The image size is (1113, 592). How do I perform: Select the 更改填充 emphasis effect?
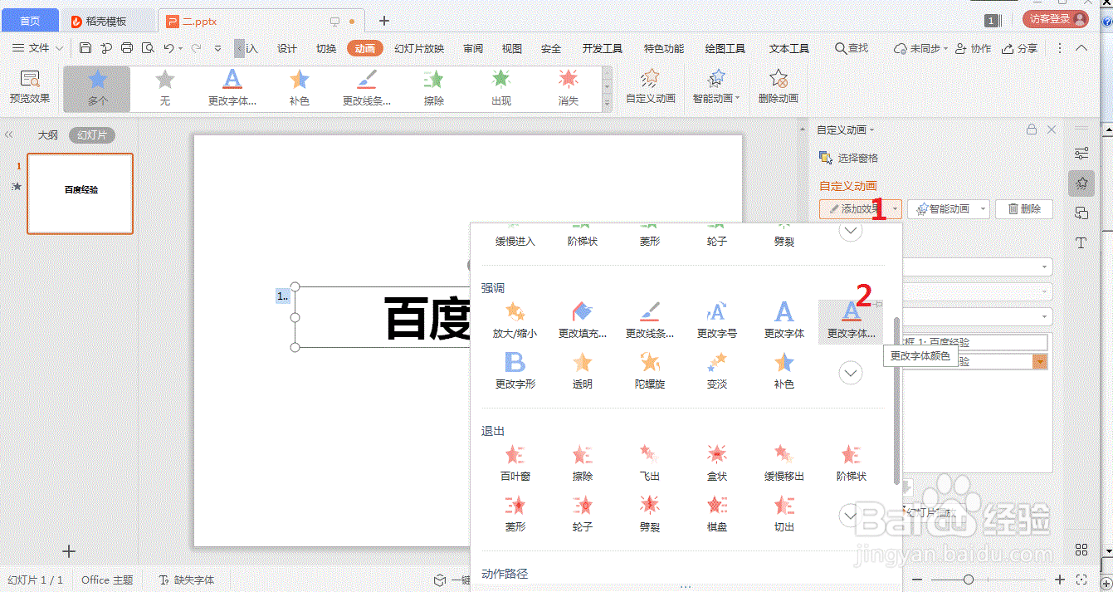click(x=583, y=320)
